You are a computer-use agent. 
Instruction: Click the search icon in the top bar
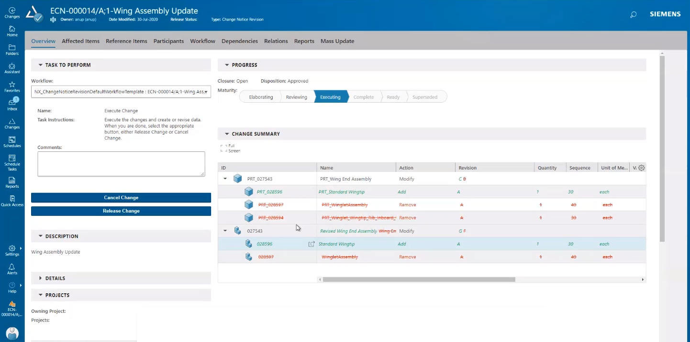(x=633, y=14)
